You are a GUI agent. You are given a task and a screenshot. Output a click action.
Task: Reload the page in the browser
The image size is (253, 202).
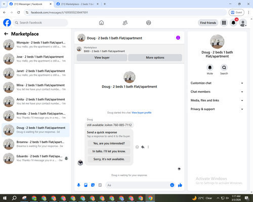19,13
